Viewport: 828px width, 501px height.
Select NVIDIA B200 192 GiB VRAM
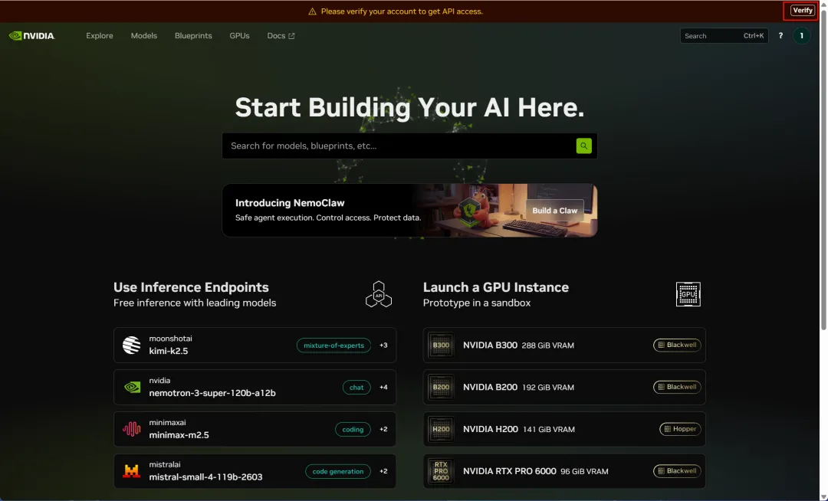[x=564, y=387]
